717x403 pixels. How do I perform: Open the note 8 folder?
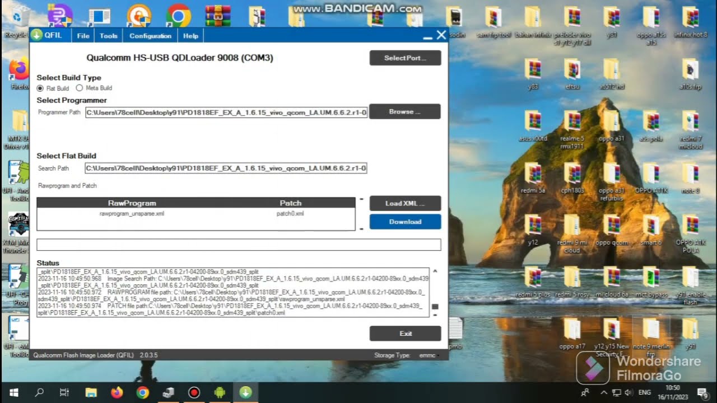690,179
